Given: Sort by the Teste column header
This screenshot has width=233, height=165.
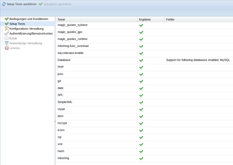Looking at the screenshot, I should click(97, 19).
